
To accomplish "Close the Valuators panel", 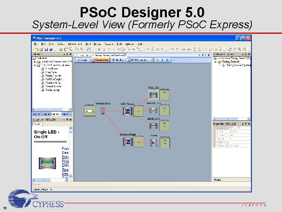I will coord(70,54).
